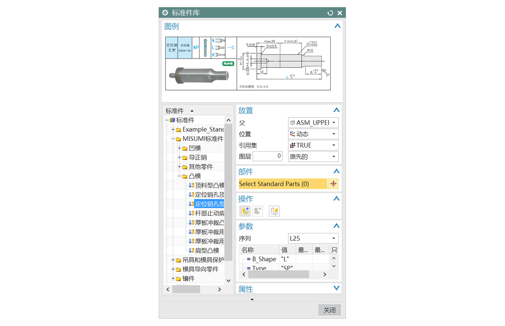This screenshot has width=505, height=326.
Task: Collapse the MISUMI标准件 tree node
Action: pyautogui.click(x=173, y=139)
